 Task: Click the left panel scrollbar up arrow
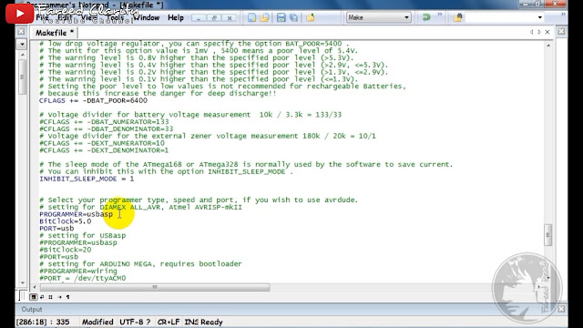[x=22, y=55]
